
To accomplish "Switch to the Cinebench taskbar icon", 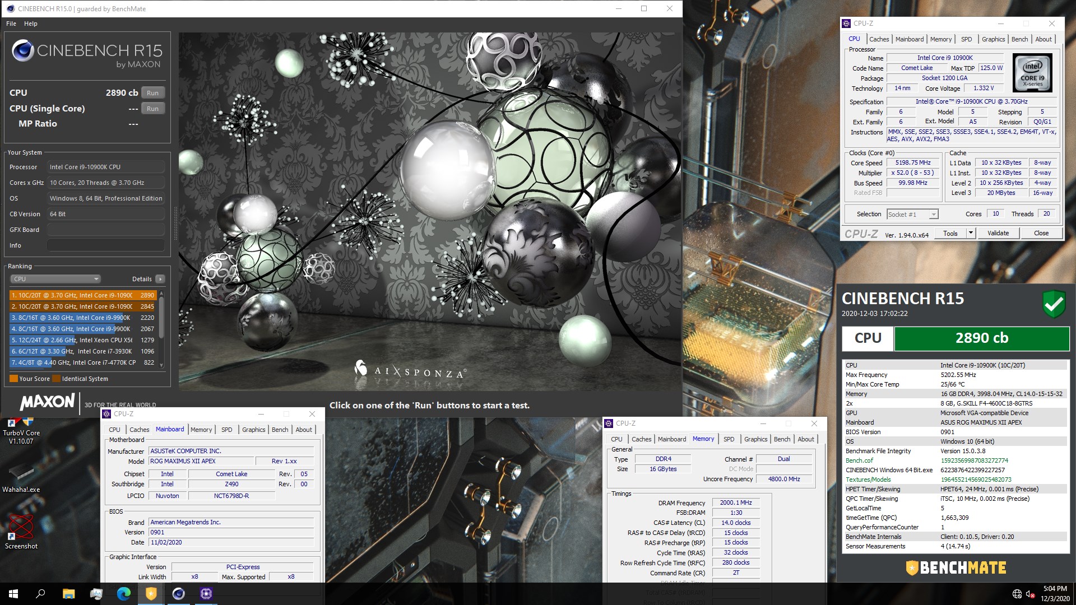I will tap(178, 594).
